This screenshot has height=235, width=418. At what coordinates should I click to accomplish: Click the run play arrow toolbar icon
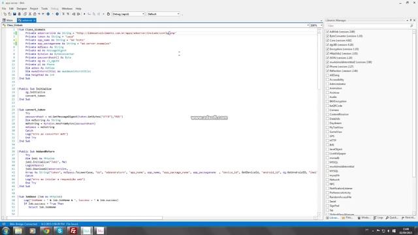[x=84, y=14]
